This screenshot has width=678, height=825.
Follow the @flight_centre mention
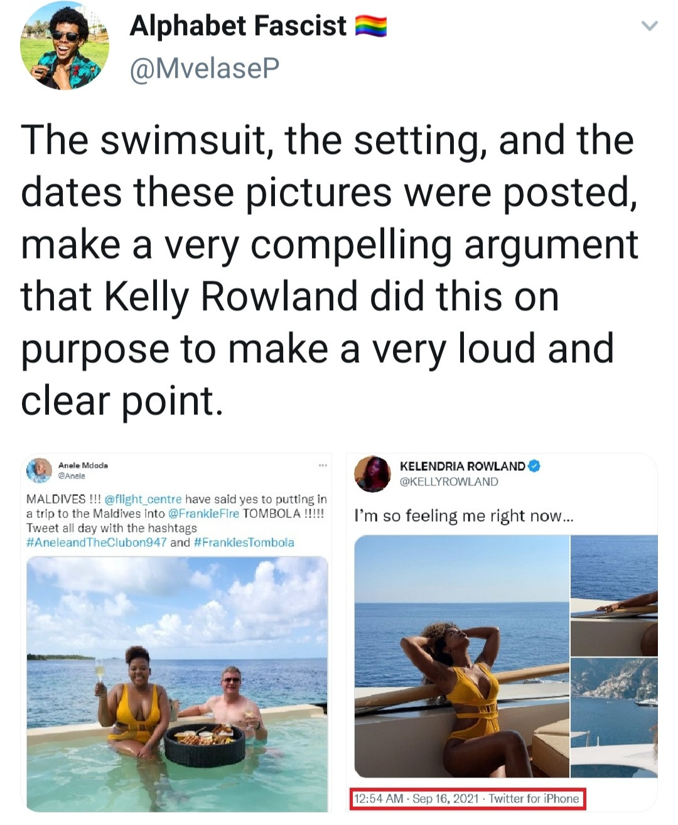click(143, 500)
